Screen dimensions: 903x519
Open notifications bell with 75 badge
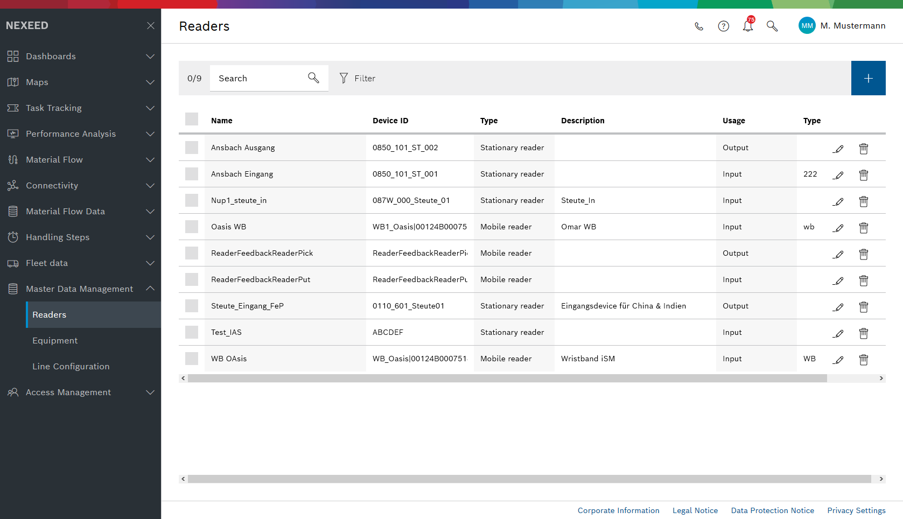pyautogui.click(x=748, y=25)
